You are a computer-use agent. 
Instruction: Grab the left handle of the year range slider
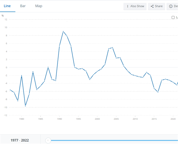pyautogui.click(x=48, y=140)
